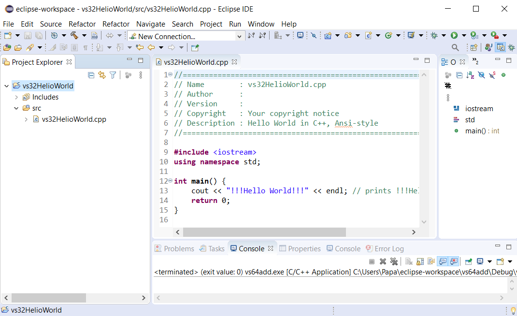Viewport: 517px width, 316px height.
Task: Toggle Show Console on Standard Out change
Action: [443, 261]
